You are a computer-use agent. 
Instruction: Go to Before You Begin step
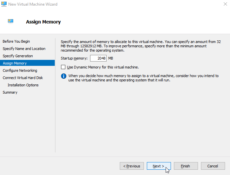pos(16,41)
